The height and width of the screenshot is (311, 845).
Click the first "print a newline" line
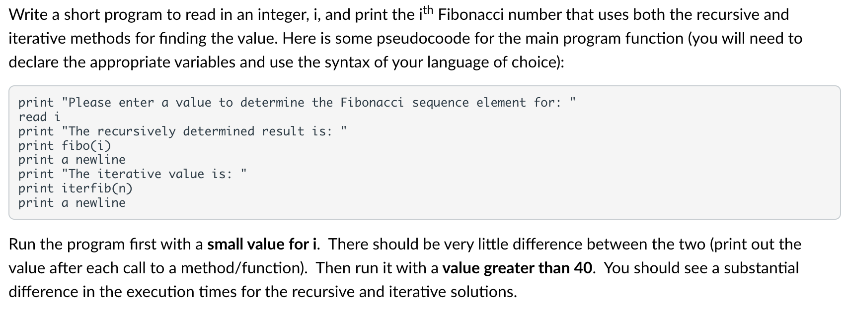72,160
